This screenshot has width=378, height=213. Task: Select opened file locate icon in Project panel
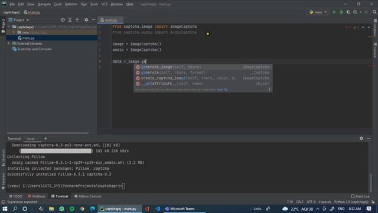coord(63,20)
